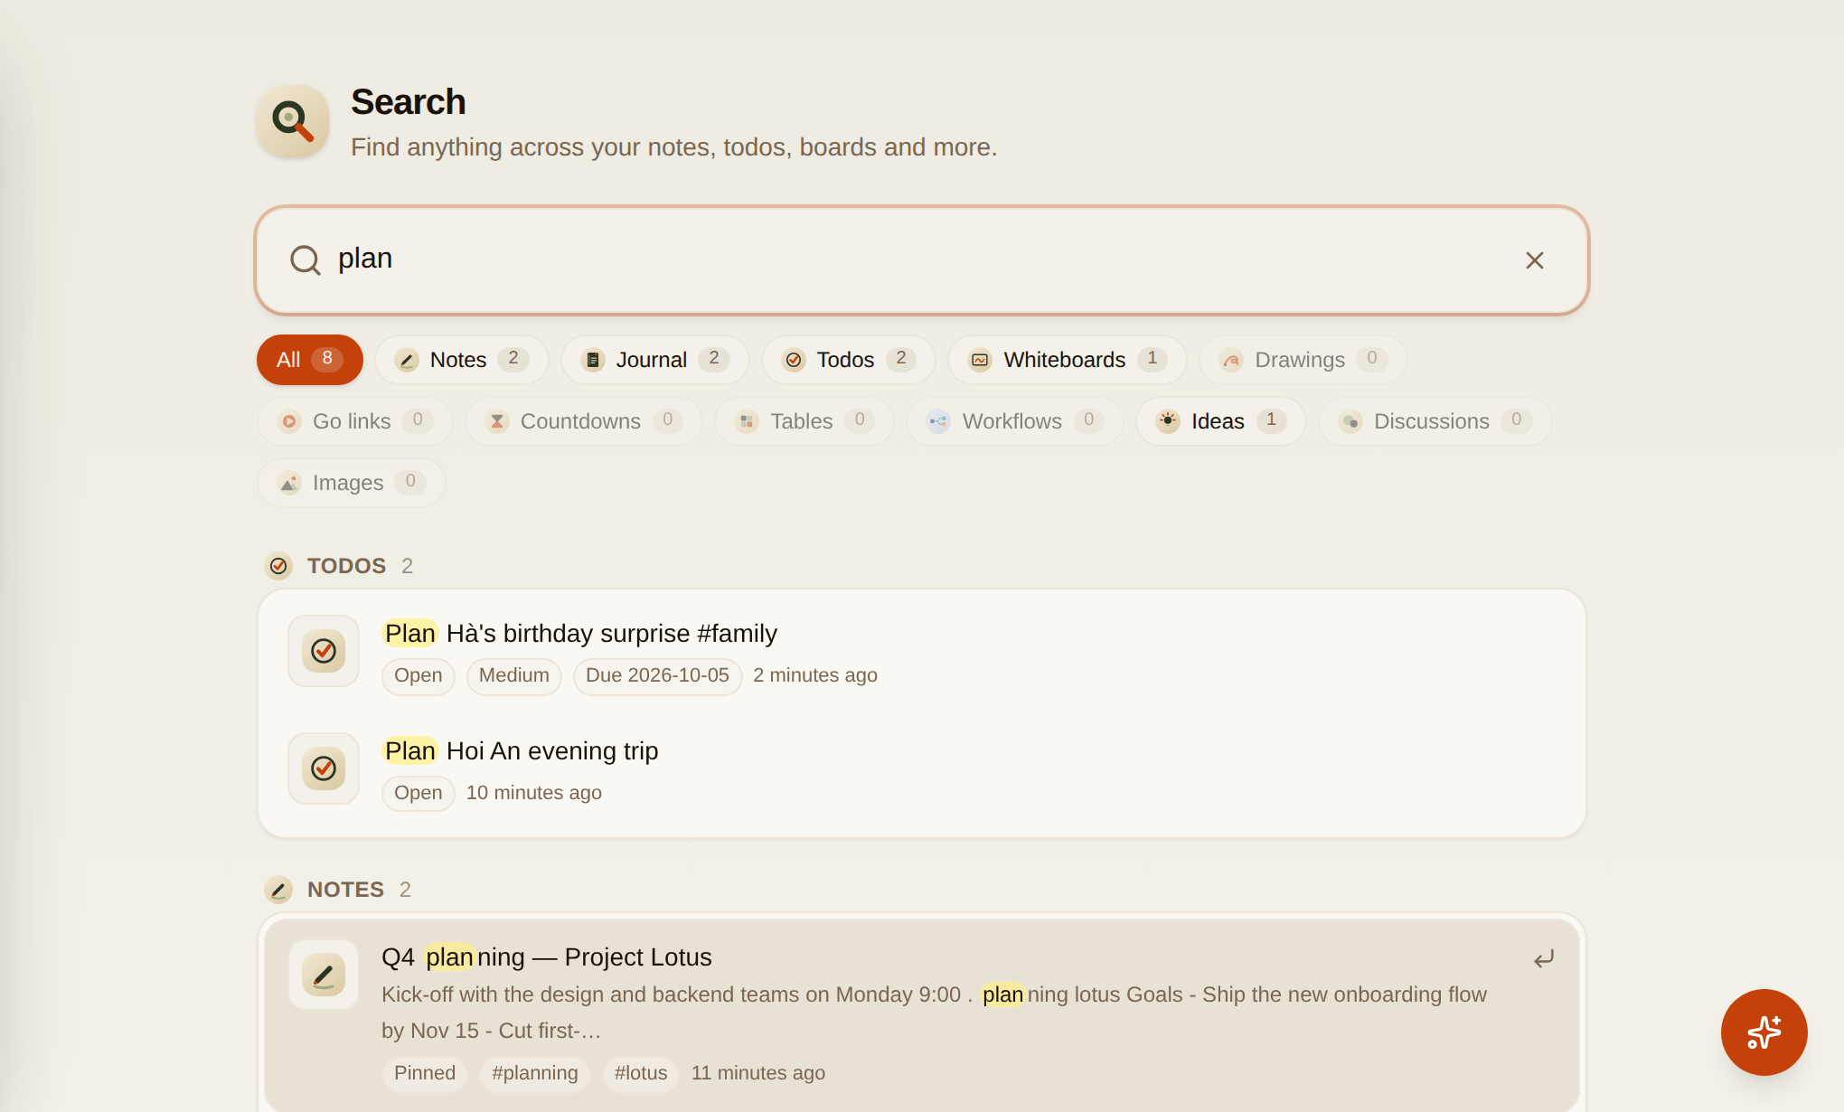Filter results by Notes
This screenshot has width=1844, height=1112.
(x=462, y=360)
